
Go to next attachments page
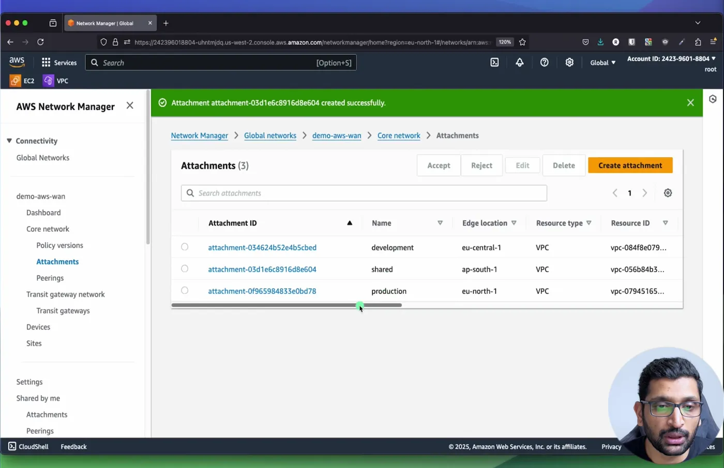[644, 193]
